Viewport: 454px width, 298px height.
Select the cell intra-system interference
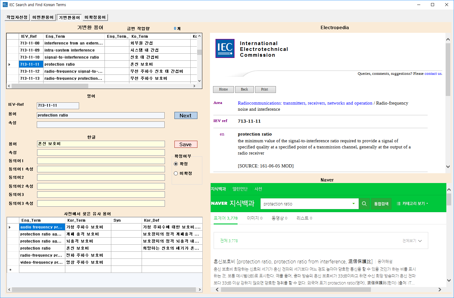point(74,50)
